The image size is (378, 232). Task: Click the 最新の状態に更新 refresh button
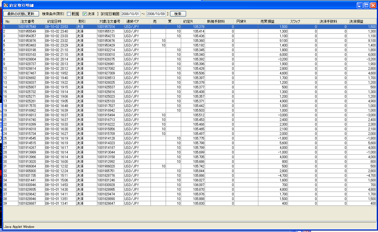[21, 14]
